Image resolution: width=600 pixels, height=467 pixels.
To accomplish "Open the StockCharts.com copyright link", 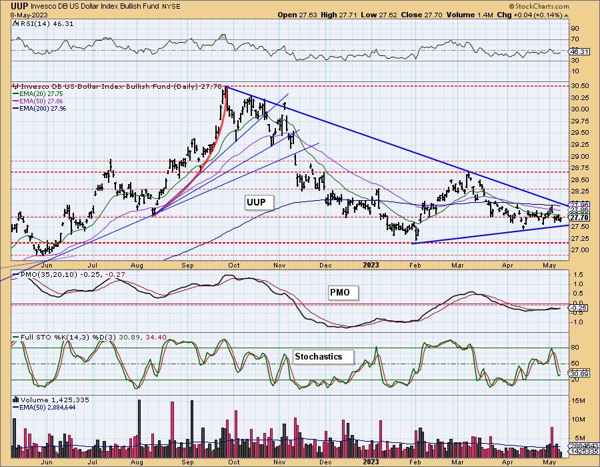I will click(539, 6).
